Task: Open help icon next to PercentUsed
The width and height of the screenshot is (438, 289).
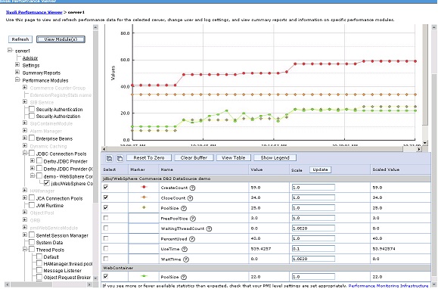Action: (192, 239)
